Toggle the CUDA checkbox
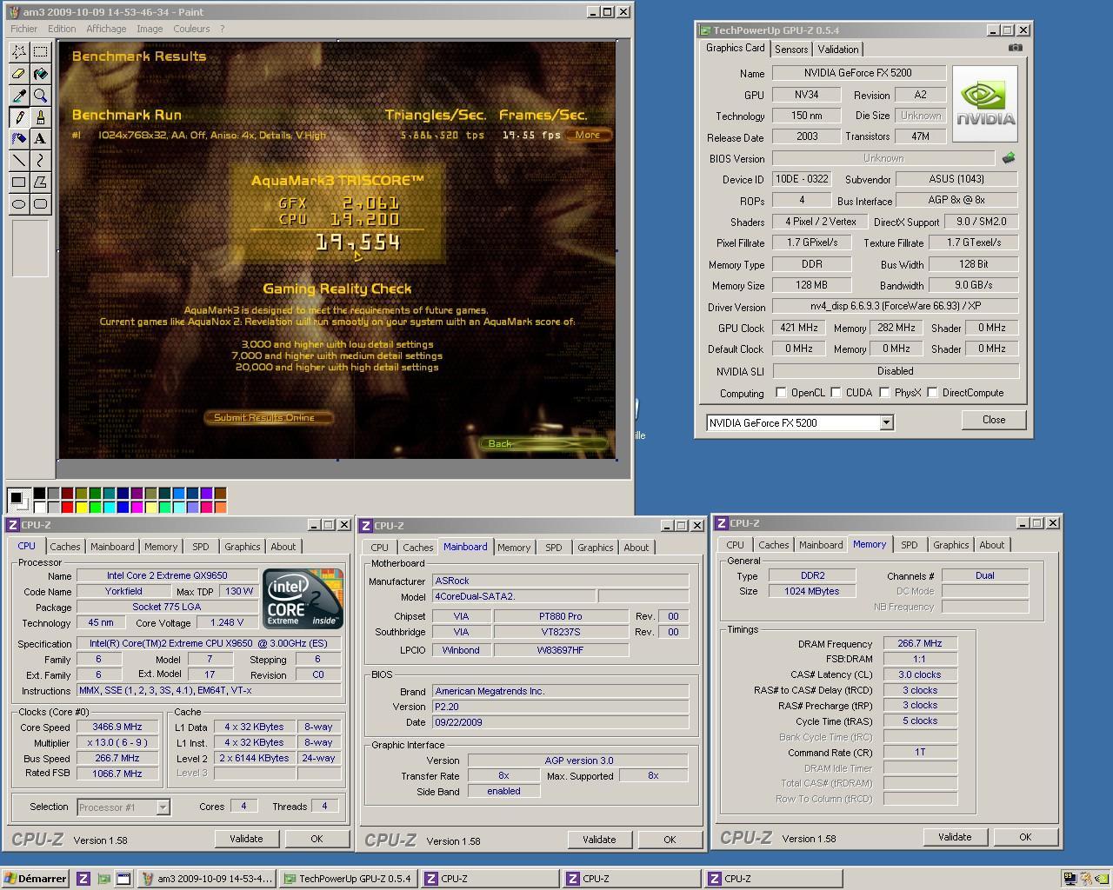Viewport: 1113px width, 890px height. tap(836, 393)
